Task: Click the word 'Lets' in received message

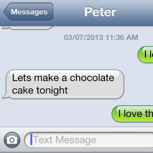Action: click(x=22, y=78)
